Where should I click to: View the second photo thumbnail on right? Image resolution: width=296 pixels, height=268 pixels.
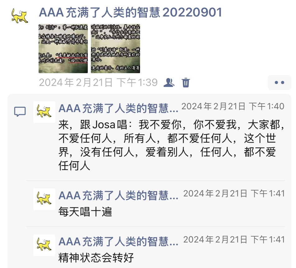(x=115, y=49)
